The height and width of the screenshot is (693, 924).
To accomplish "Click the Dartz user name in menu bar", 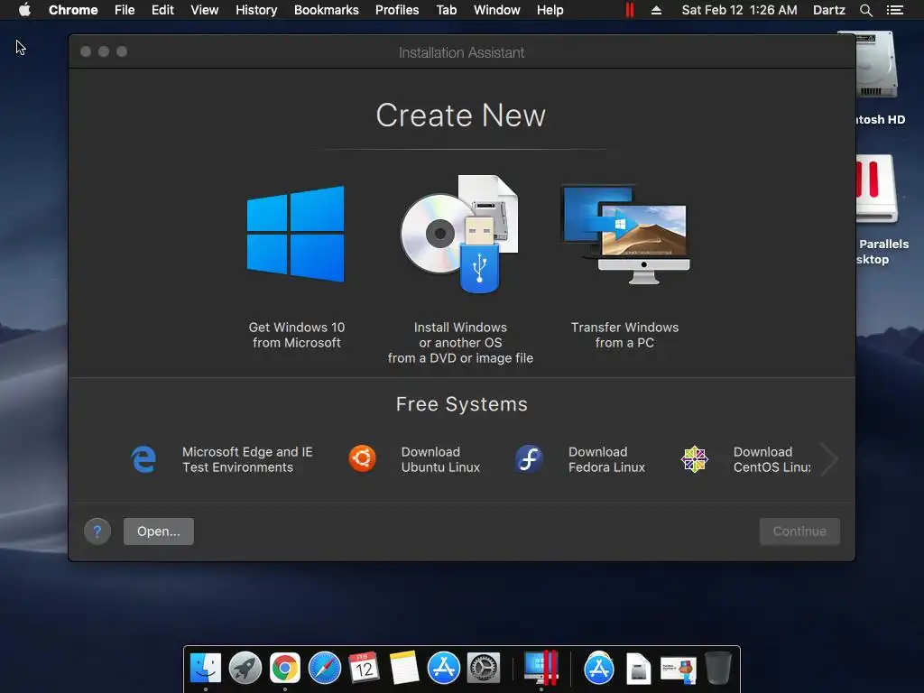I will click(829, 10).
